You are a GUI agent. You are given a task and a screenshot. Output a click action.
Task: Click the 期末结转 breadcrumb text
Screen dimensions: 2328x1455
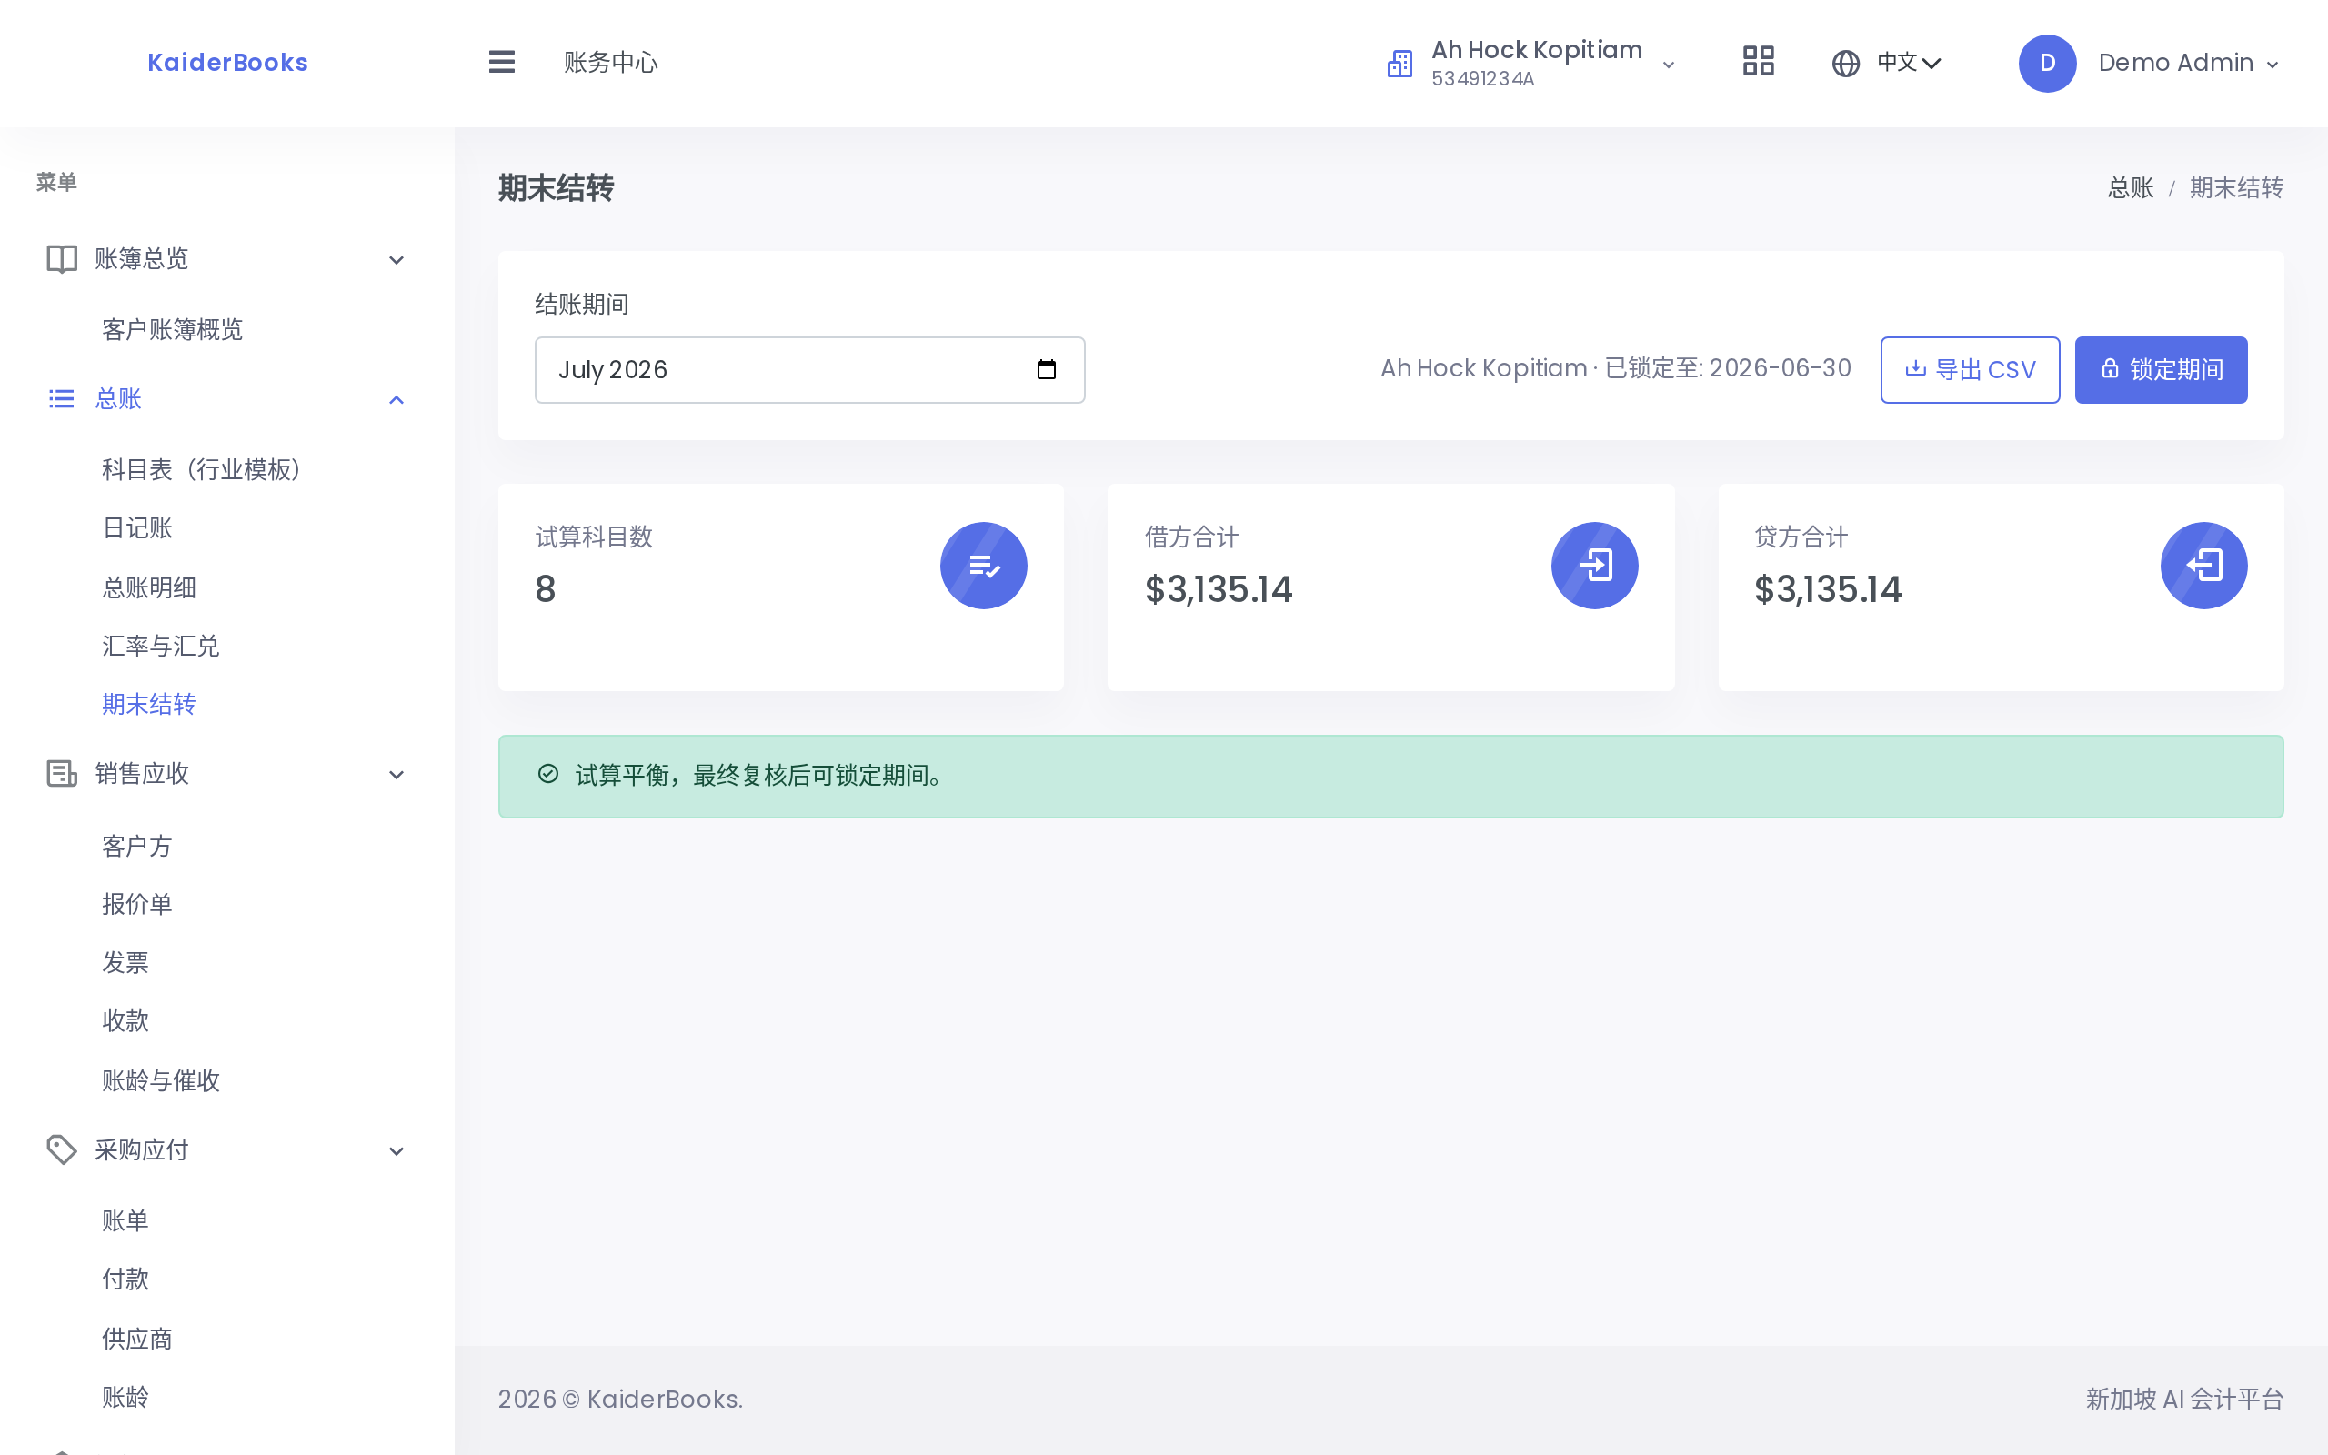click(x=2235, y=187)
